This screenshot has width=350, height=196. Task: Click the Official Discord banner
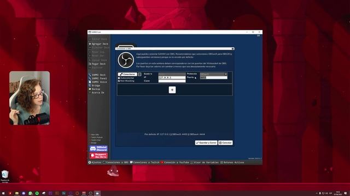(x=98, y=149)
